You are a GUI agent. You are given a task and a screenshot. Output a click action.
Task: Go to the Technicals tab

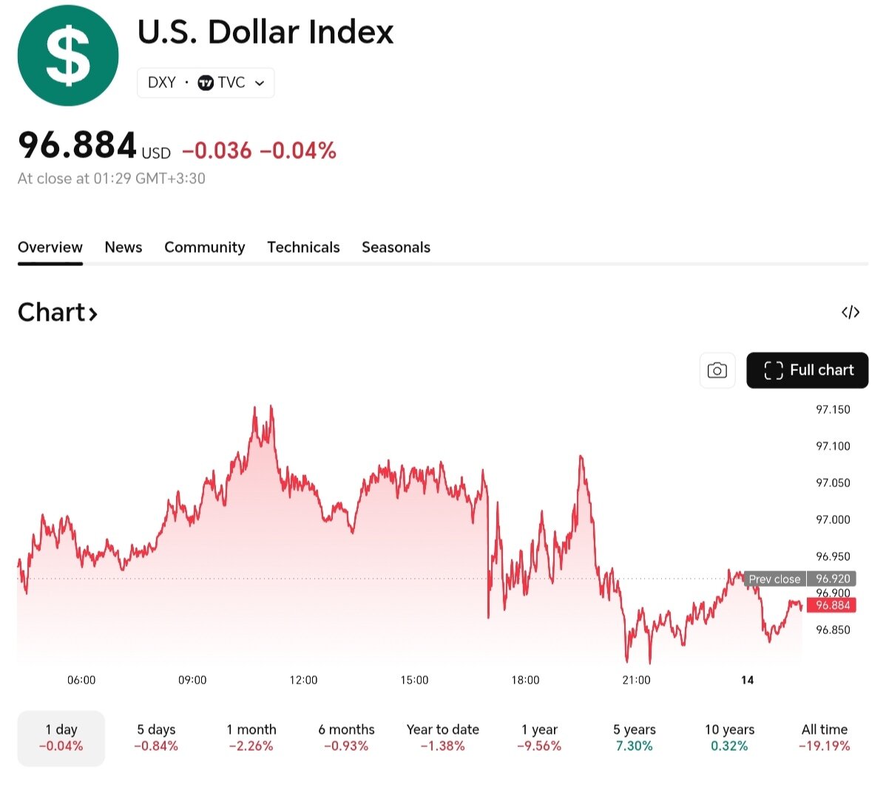(x=303, y=248)
